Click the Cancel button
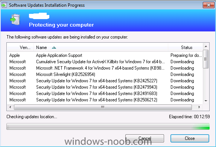 click(145, 138)
